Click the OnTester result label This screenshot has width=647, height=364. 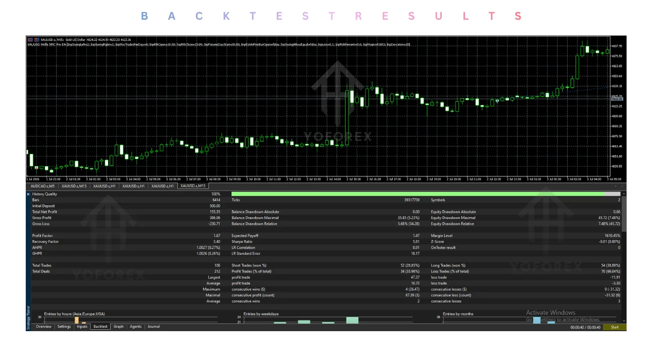[443, 248]
